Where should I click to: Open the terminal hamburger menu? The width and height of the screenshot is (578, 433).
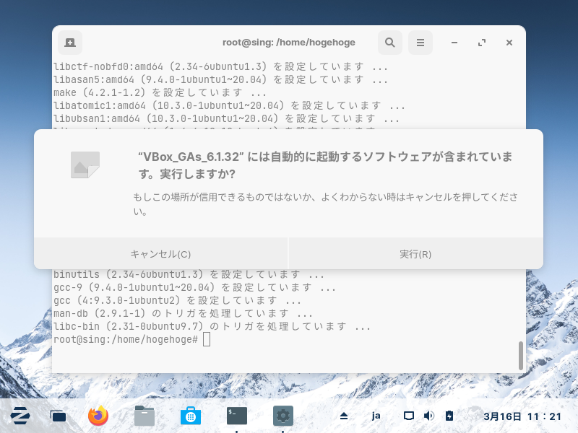(420, 43)
